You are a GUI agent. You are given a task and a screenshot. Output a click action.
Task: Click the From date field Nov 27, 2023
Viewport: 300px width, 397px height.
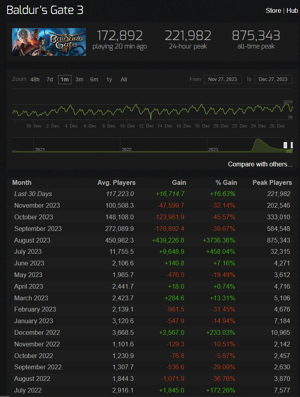click(x=223, y=79)
